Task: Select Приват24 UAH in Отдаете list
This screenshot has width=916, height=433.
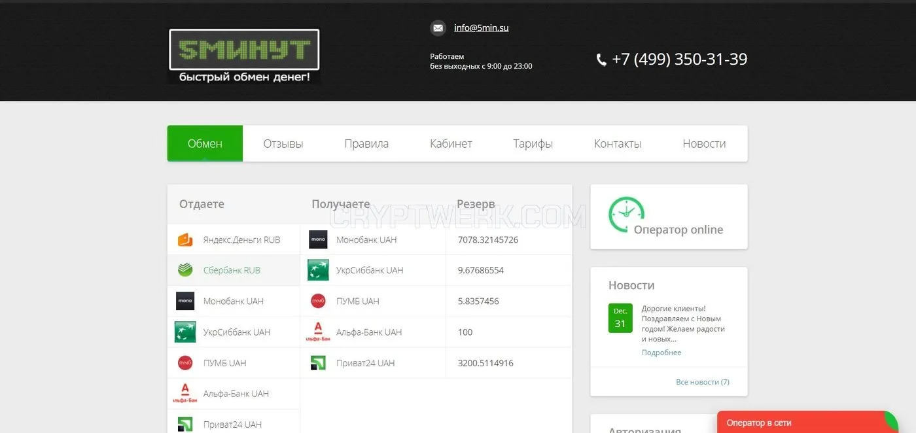Action: tap(234, 423)
